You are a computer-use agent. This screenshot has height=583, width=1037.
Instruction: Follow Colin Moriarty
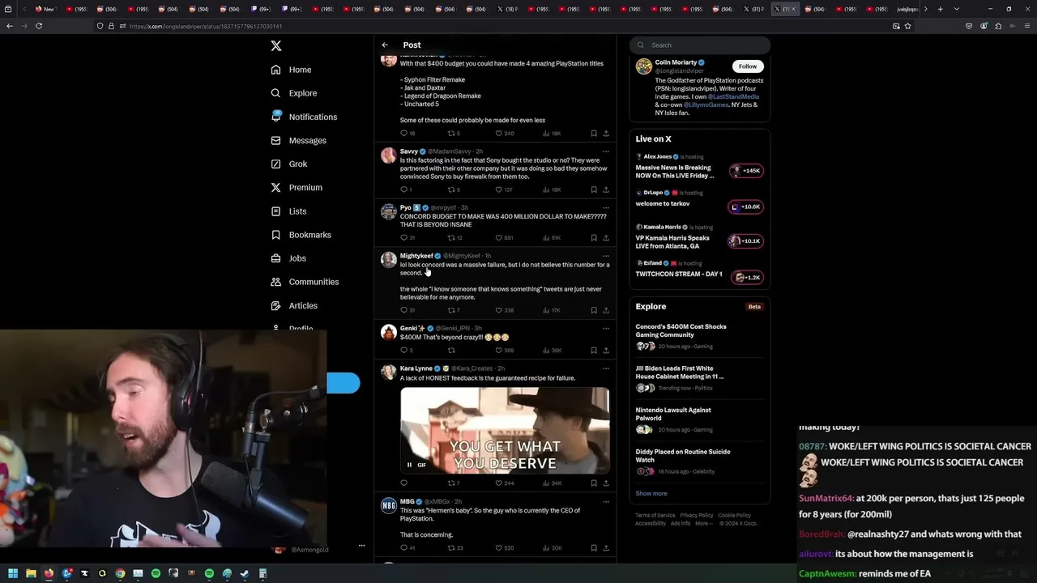[748, 66]
